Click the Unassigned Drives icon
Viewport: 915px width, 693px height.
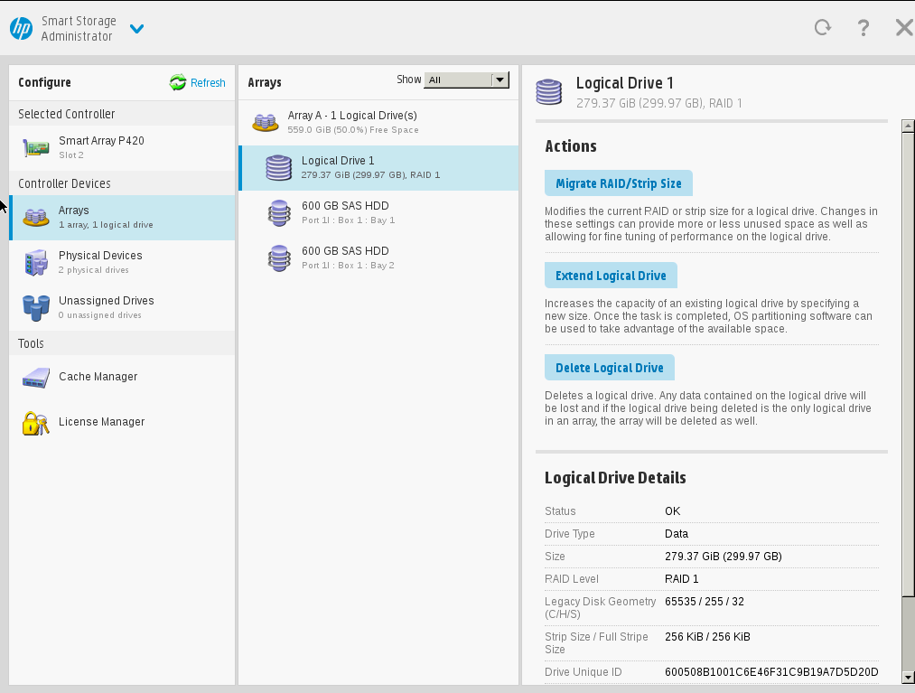click(35, 308)
